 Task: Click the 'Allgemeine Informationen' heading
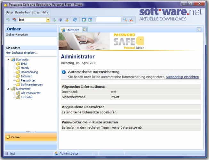(x=84, y=87)
